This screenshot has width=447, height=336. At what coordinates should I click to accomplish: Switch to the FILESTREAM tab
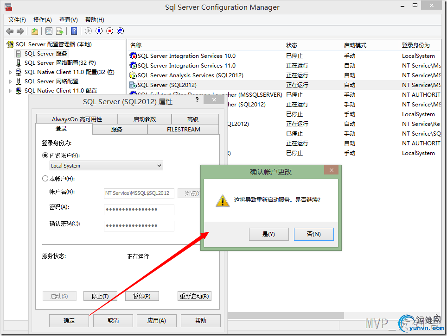coord(183,130)
